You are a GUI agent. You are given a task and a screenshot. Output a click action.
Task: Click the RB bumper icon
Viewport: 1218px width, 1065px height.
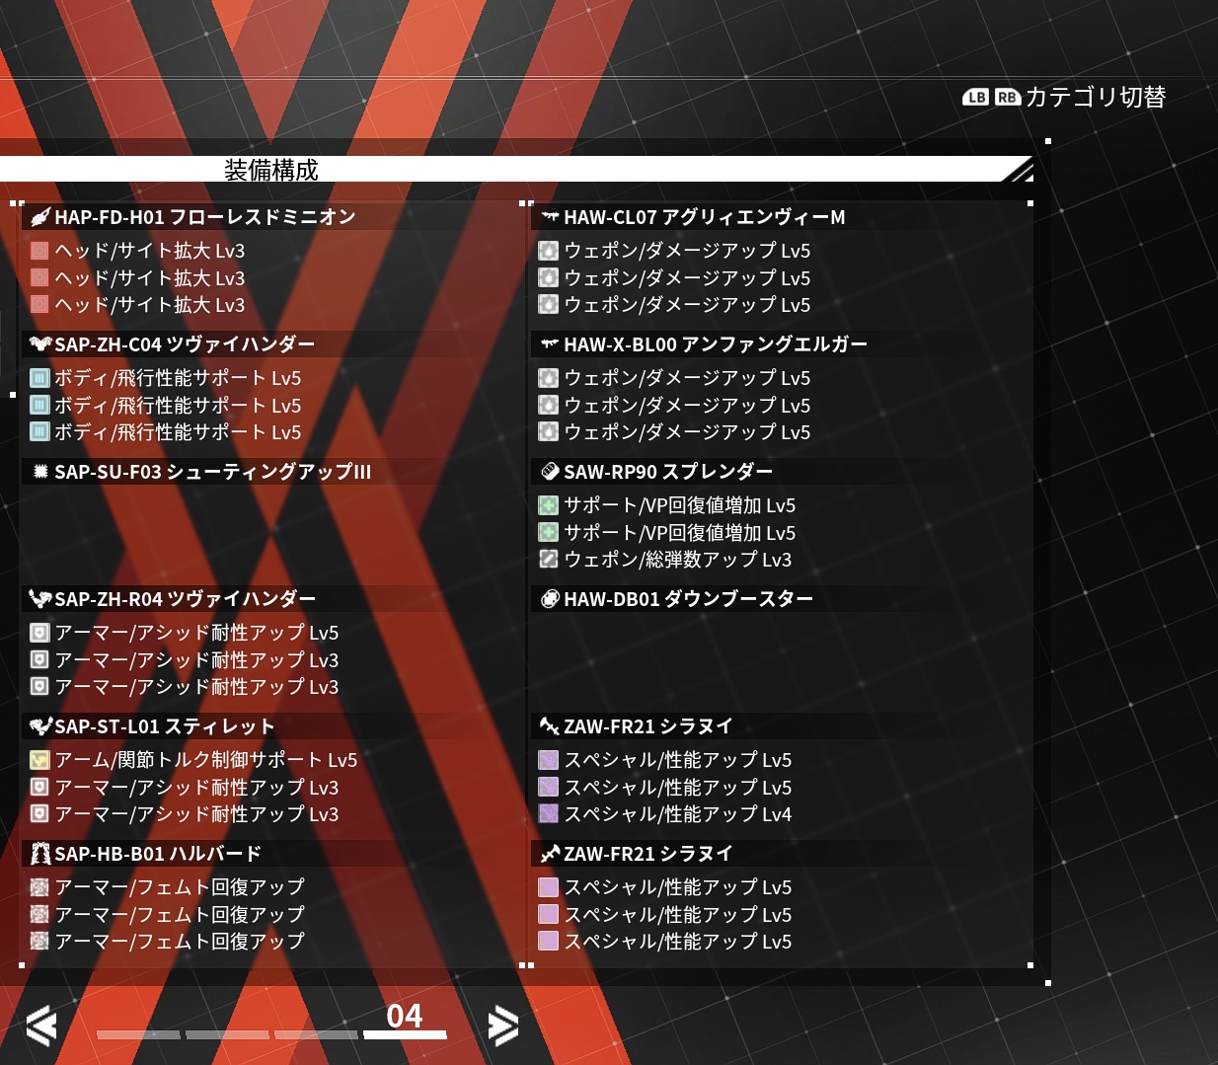[1008, 97]
